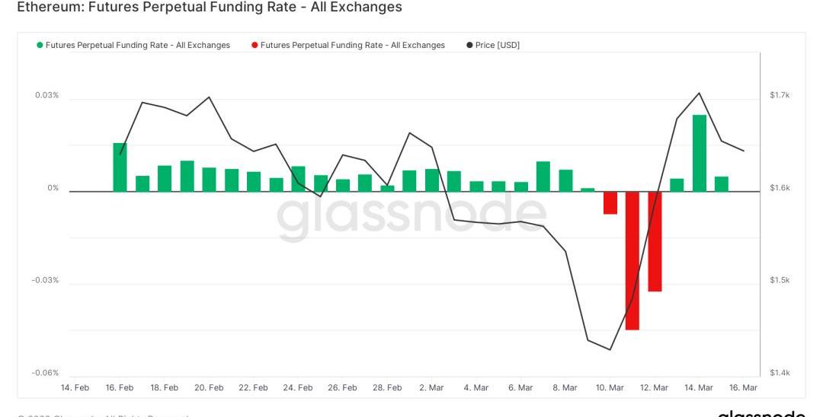The width and height of the screenshot is (823, 417).
Task: Click the 2. Mar date axis label
Action: click(x=431, y=388)
